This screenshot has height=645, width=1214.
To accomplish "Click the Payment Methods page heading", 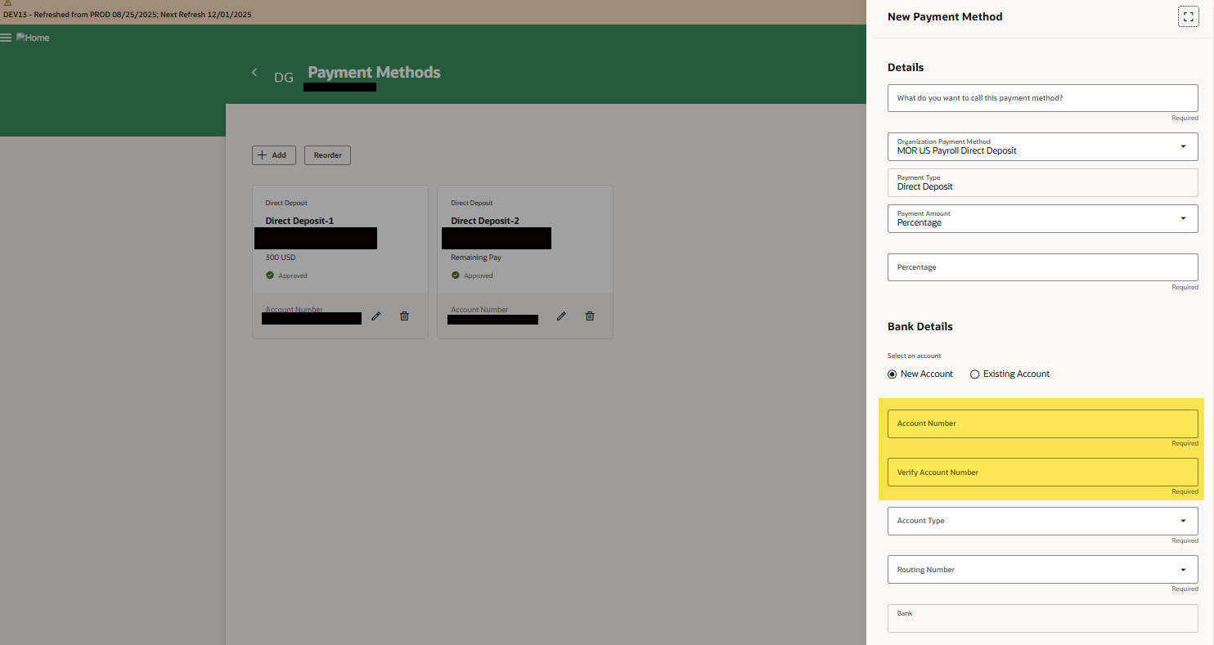I will pyautogui.click(x=374, y=73).
